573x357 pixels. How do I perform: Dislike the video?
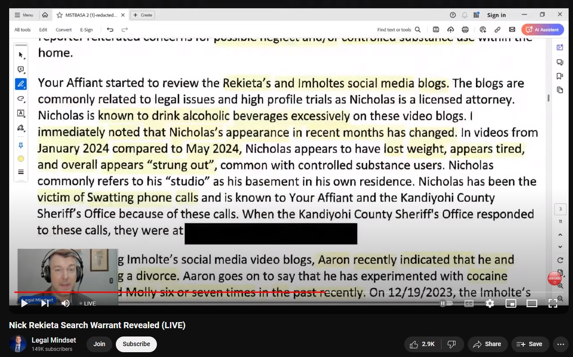click(452, 344)
